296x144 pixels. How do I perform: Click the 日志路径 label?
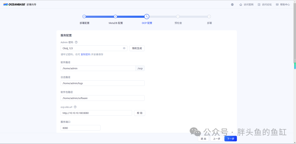(65, 77)
